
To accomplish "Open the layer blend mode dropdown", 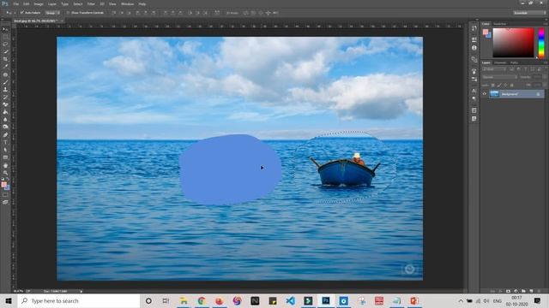I will click(x=500, y=77).
